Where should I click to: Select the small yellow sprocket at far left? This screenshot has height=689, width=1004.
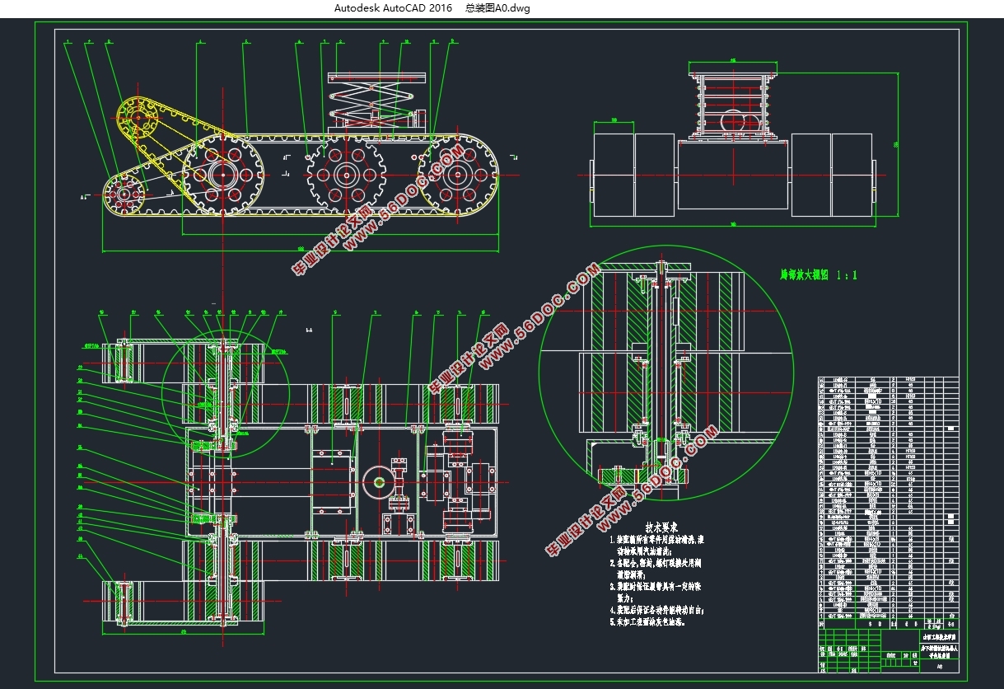coord(124,195)
